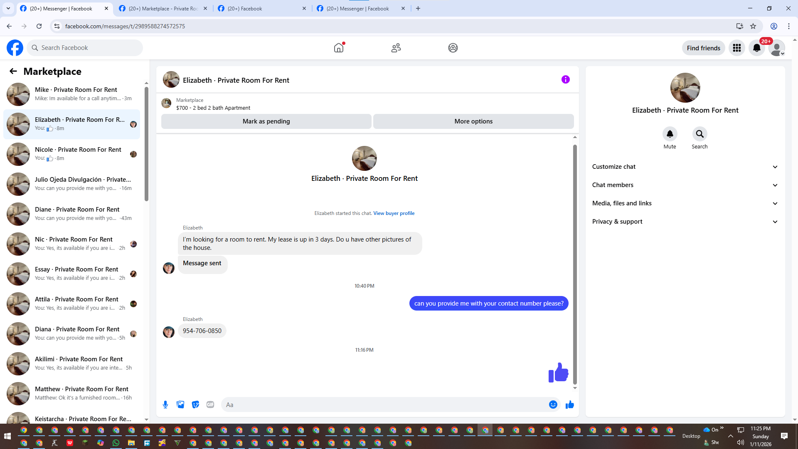
Task: Open the Chrome three-dot menu
Action: click(789, 26)
